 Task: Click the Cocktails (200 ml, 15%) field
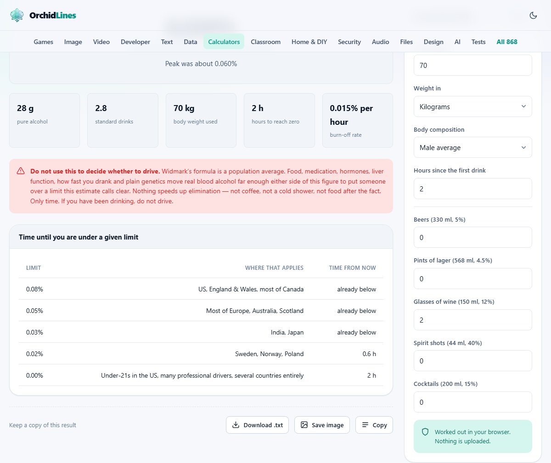[x=472, y=402]
